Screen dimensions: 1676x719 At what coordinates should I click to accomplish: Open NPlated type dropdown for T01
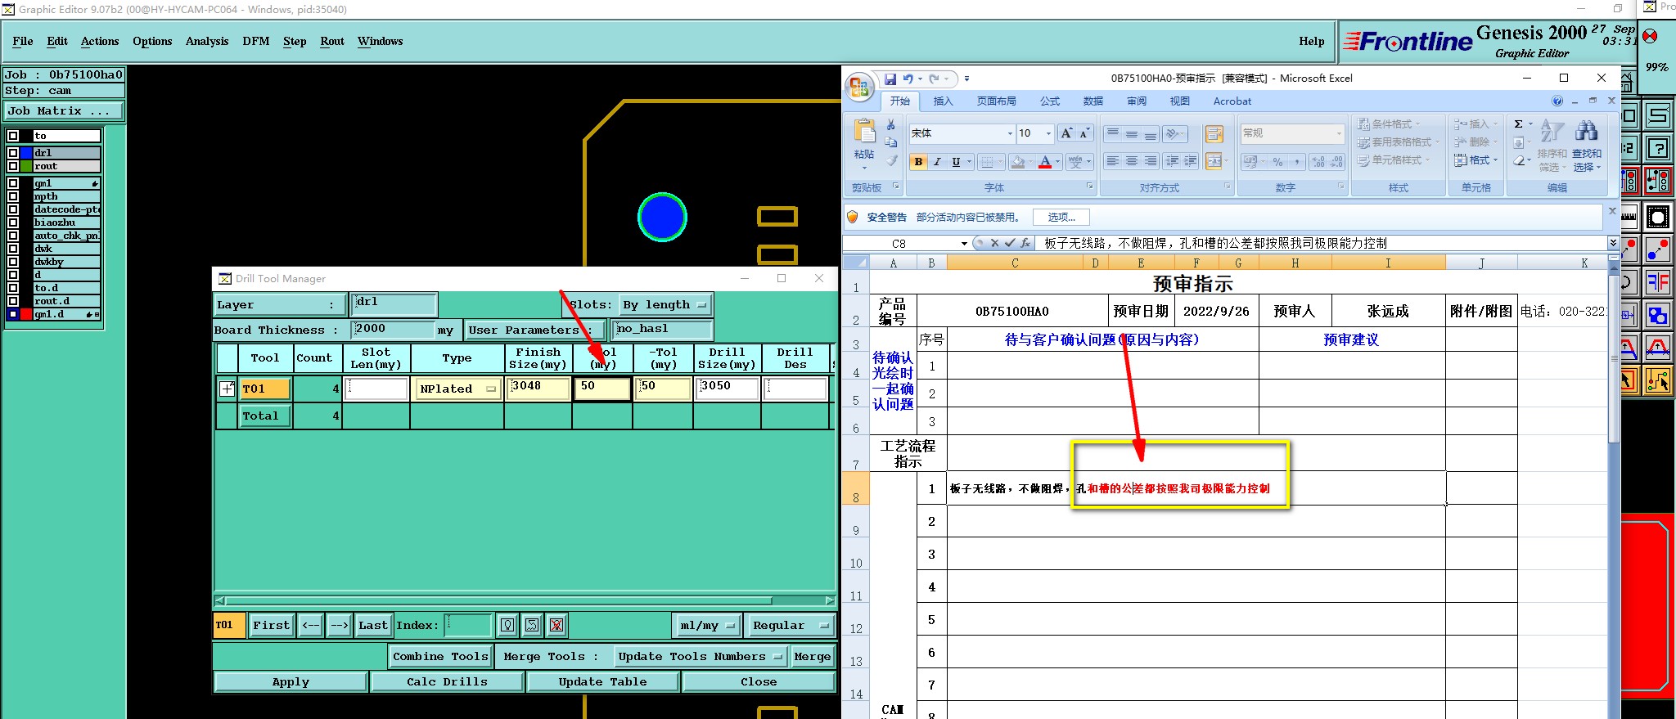click(458, 389)
